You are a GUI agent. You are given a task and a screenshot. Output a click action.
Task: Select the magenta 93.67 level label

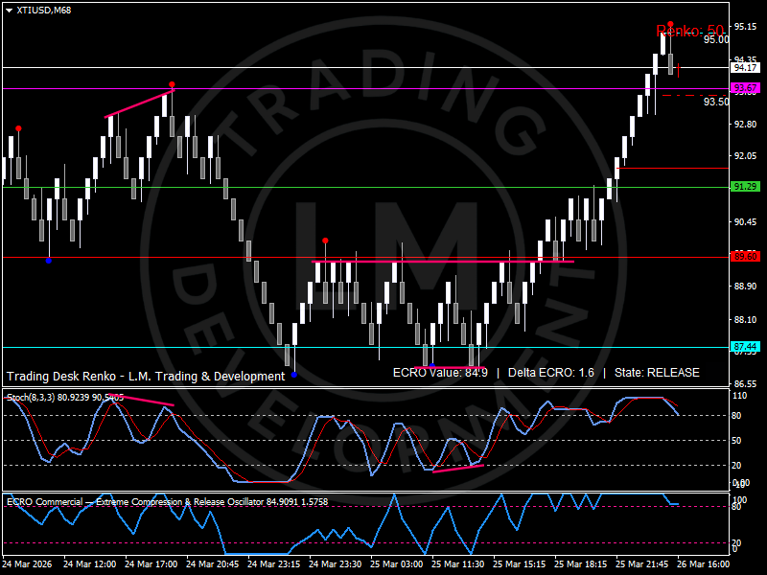[745, 88]
